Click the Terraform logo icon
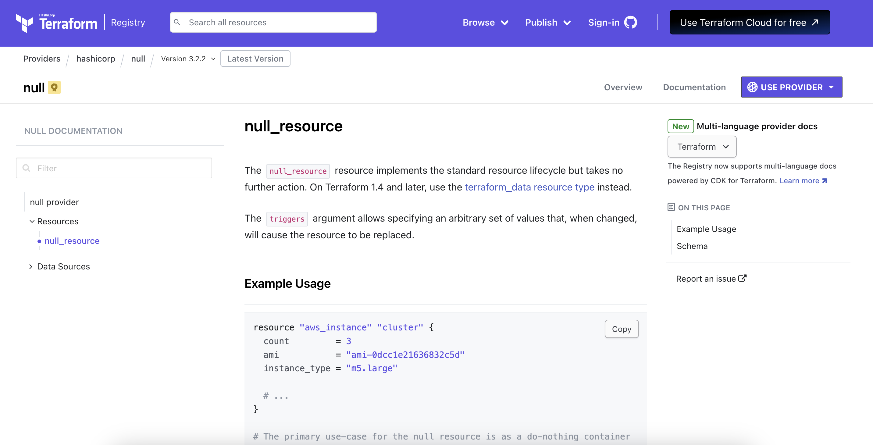The height and width of the screenshot is (445, 873). click(x=24, y=23)
